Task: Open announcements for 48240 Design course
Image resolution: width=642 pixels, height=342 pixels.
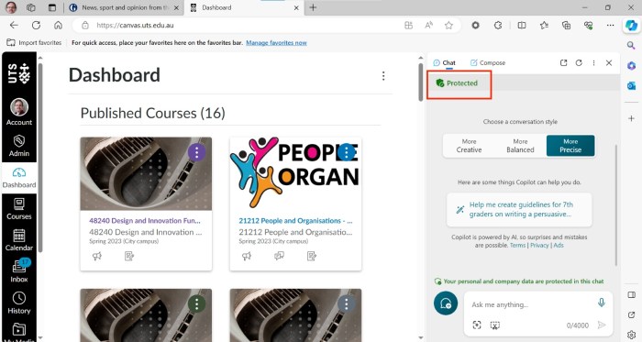Action: (x=97, y=256)
